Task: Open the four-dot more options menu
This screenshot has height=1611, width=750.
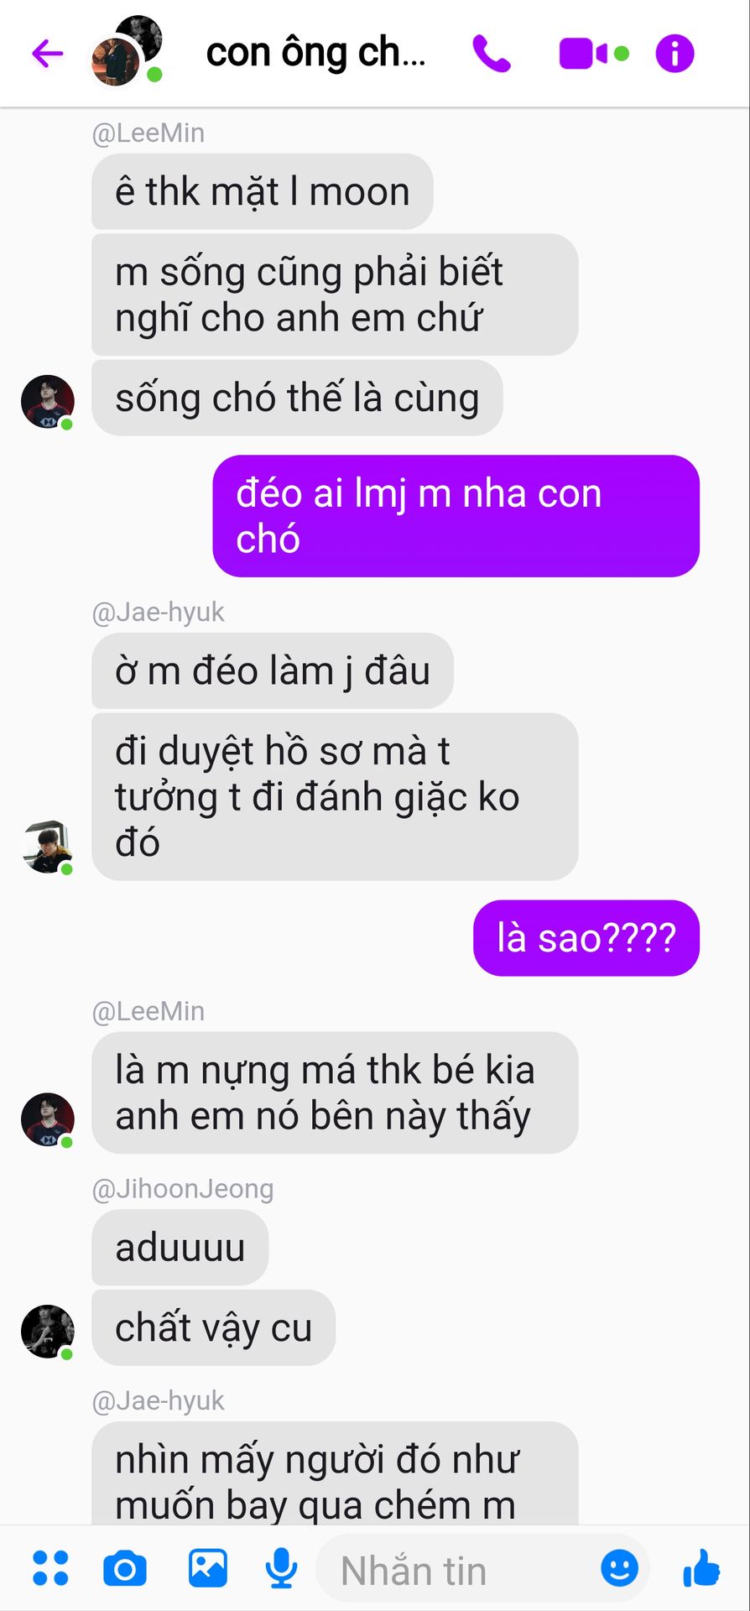Action: click(x=50, y=1568)
